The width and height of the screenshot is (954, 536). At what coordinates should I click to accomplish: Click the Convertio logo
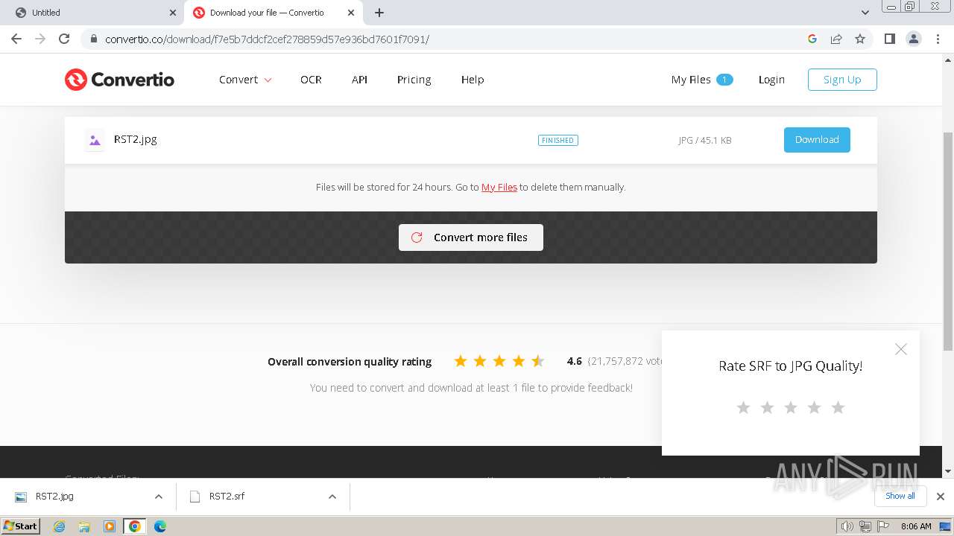click(x=119, y=80)
